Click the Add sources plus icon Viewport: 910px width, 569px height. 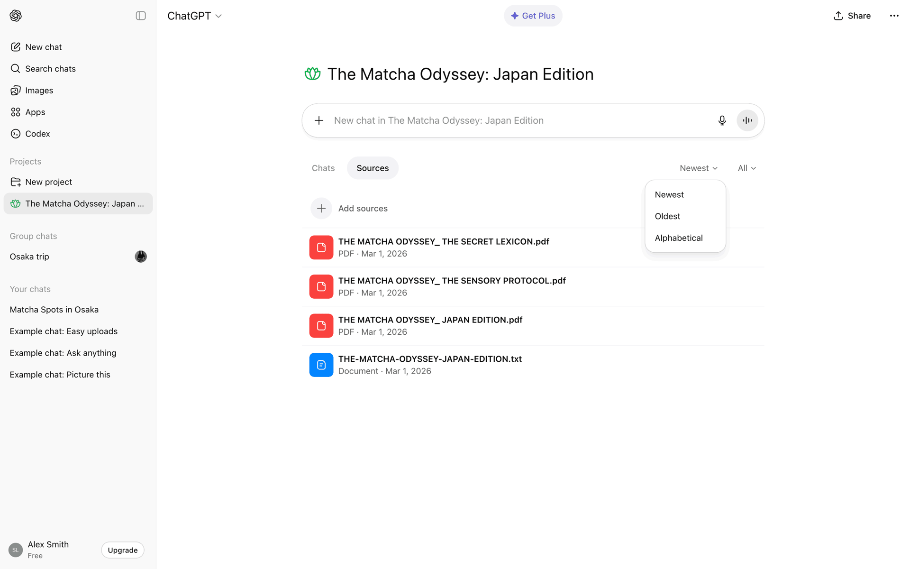[321, 208]
